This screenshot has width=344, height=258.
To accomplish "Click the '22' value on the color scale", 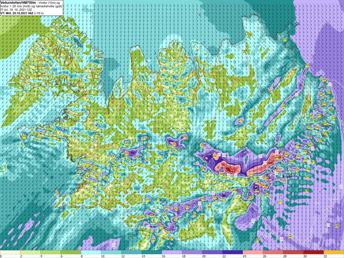I will [224, 256].
